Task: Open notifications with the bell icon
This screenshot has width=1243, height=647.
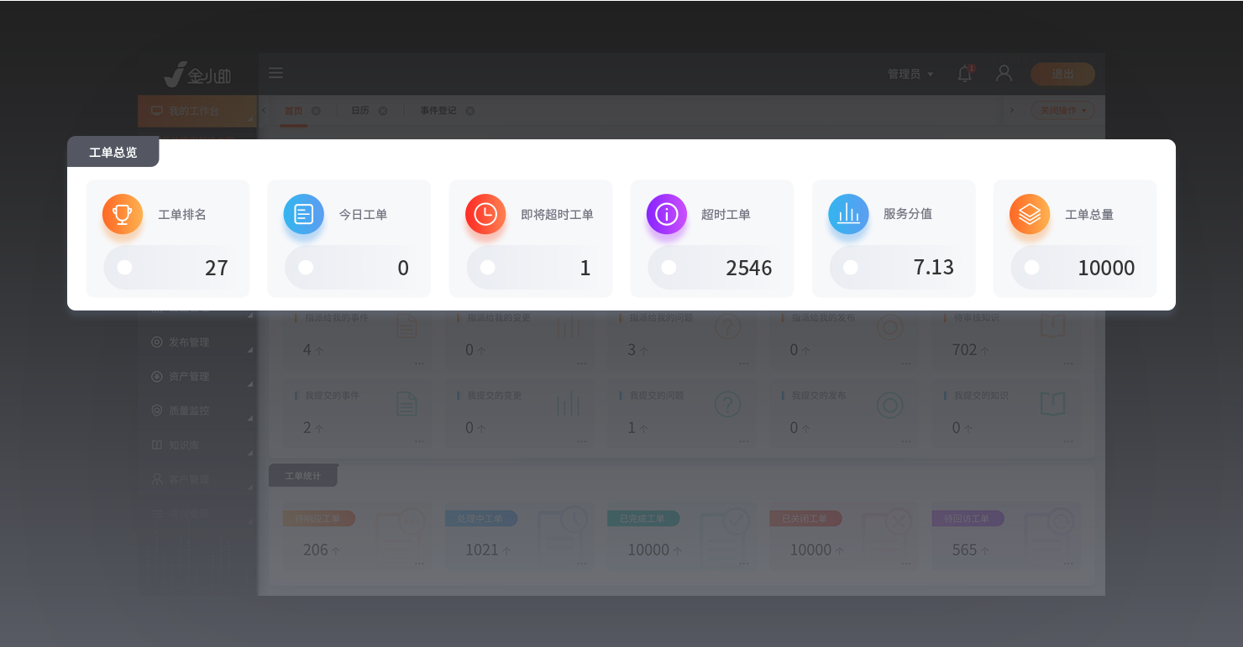Action: (965, 74)
